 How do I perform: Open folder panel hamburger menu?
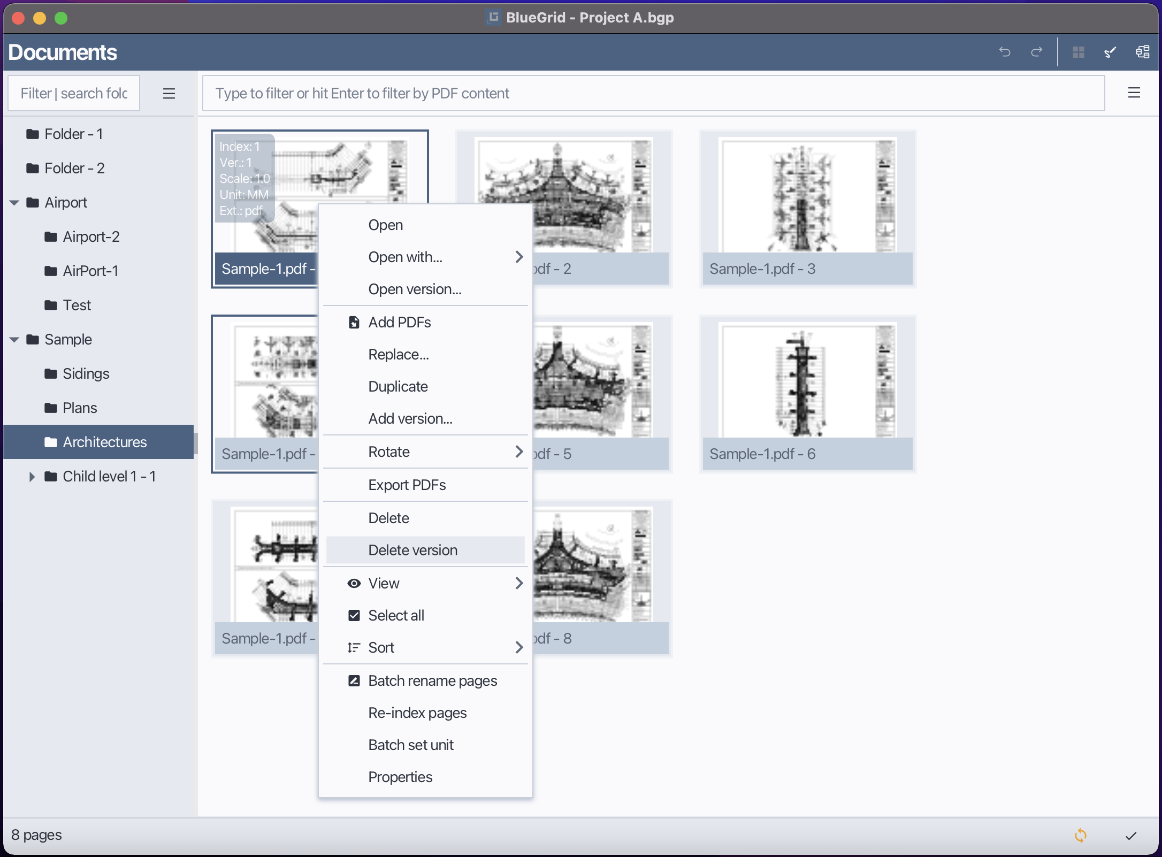click(169, 94)
